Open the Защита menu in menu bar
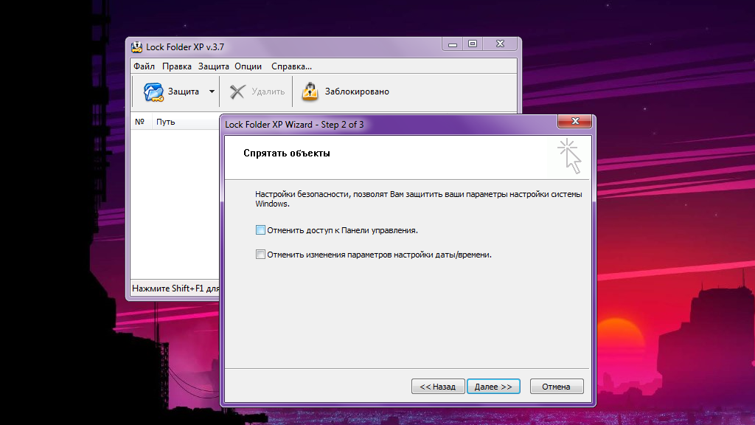755x425 pixels. pos(213,66)
